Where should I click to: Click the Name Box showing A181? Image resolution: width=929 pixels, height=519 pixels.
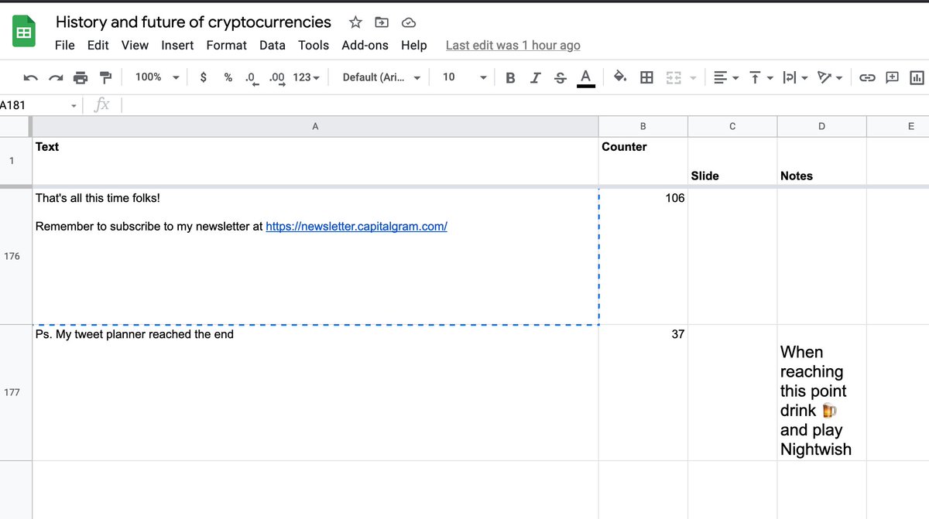(35, 105)
